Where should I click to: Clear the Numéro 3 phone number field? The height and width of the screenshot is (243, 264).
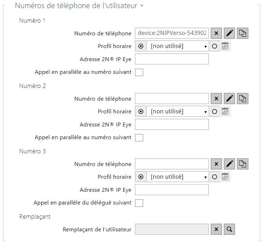216,164
